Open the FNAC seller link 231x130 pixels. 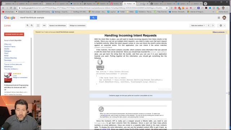pos(6,53)
